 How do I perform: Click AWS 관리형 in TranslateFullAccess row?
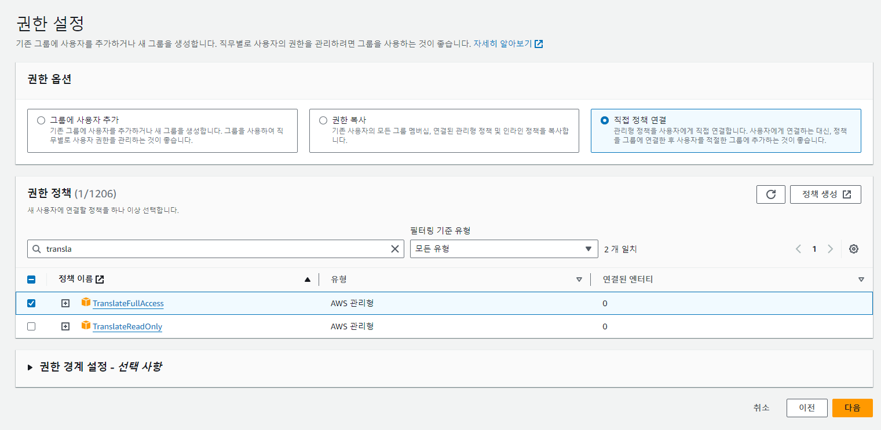coord(352,303)
